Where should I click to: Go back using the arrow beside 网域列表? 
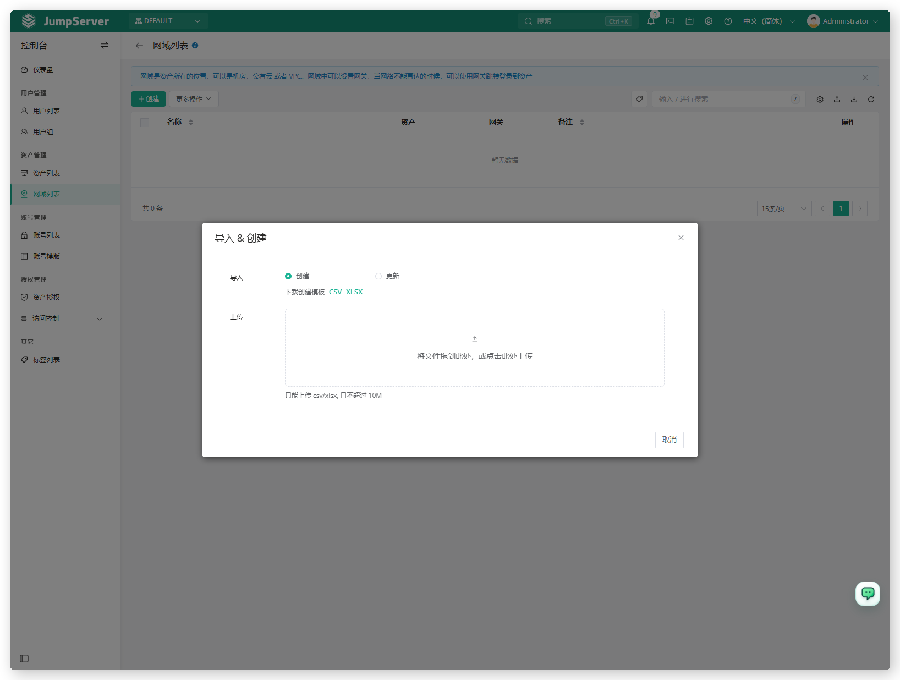[x=139, y=46]
